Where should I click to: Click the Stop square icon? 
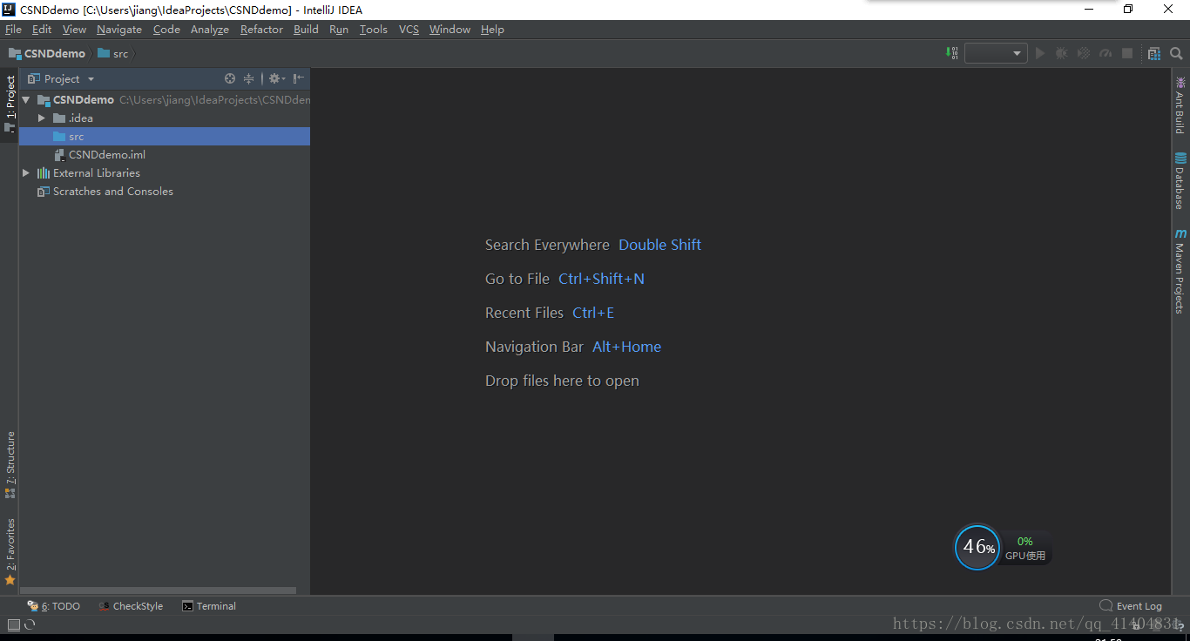[x=1126, y=53]
